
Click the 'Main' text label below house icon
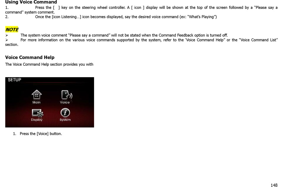tap(36, 102)
